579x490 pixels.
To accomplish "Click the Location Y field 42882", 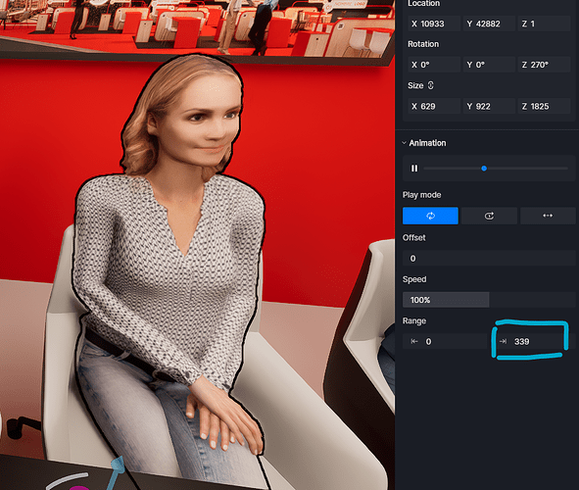I will (x=489, y=24).
